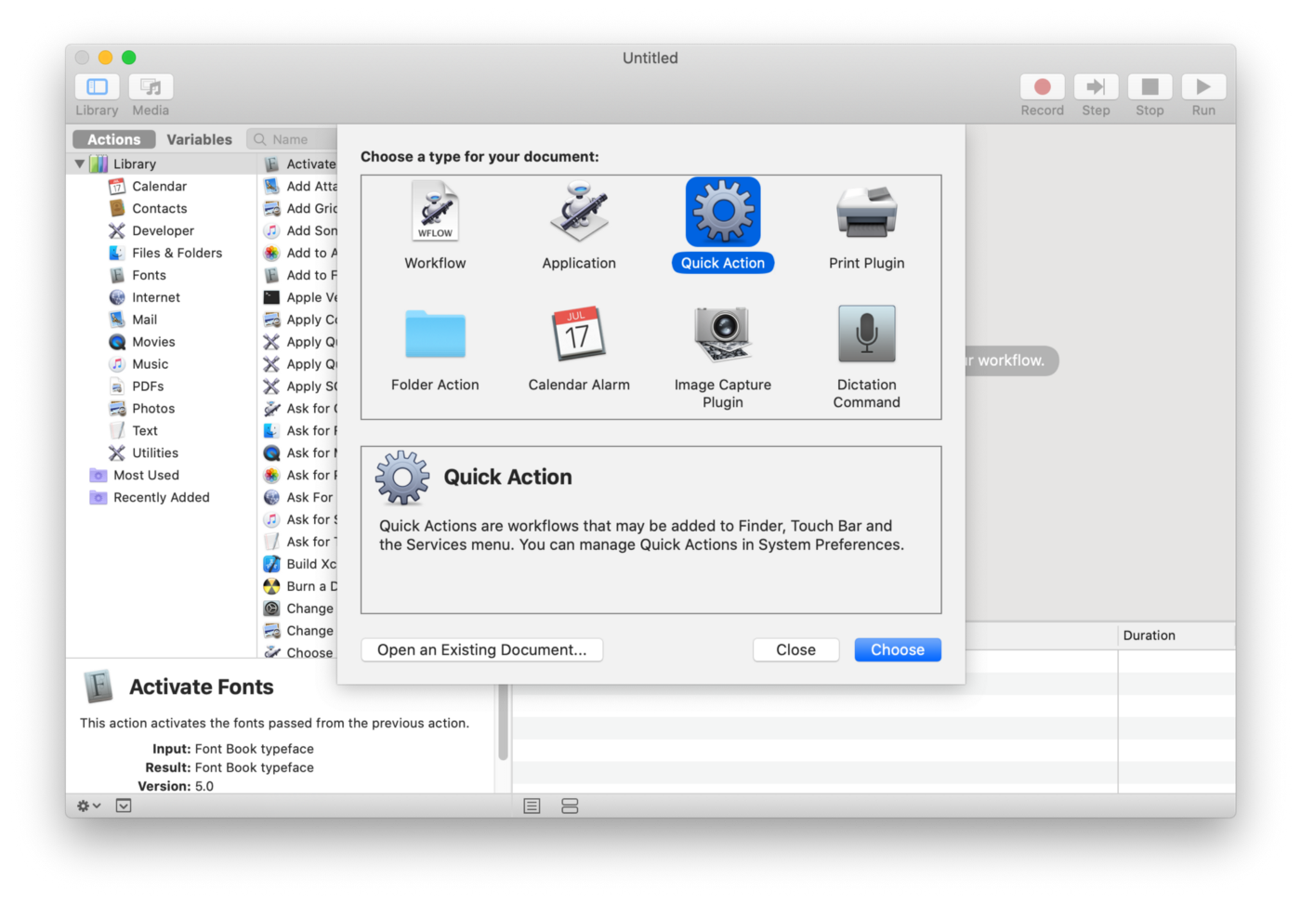Select the Music category
The height and width of the screenshot is (904, 1301).
pos(150,364)
